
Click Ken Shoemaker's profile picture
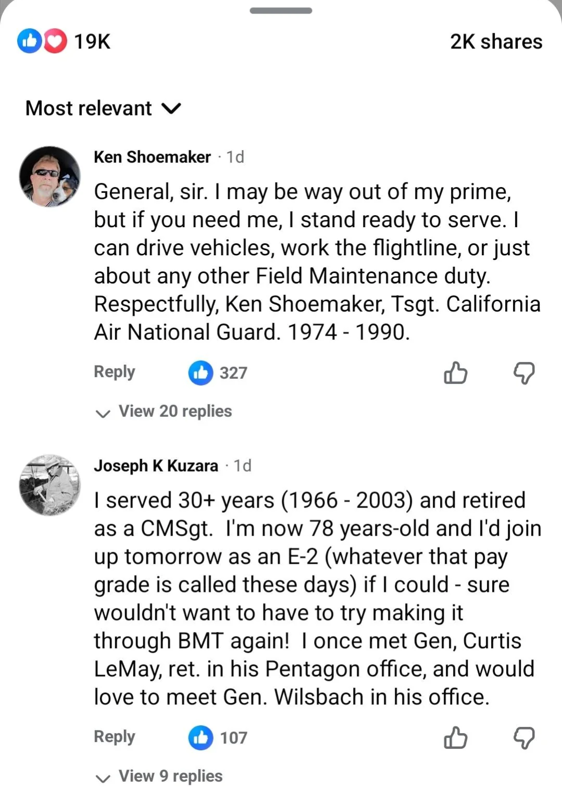49,177
